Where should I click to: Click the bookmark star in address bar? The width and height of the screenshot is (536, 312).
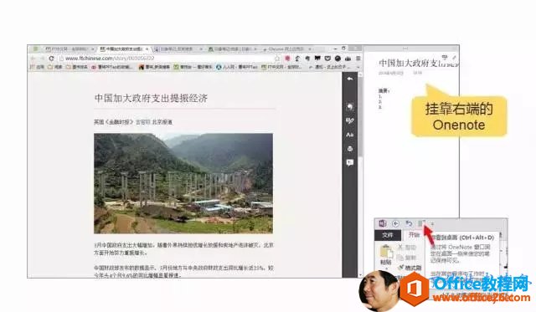point(277,59)
